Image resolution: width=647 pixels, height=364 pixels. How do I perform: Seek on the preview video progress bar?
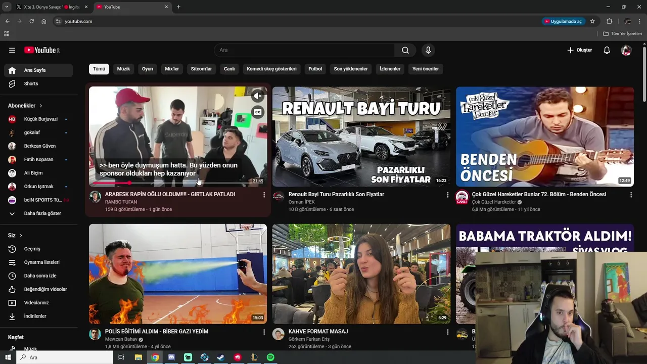pyautogui.click(x=178, y=183)
